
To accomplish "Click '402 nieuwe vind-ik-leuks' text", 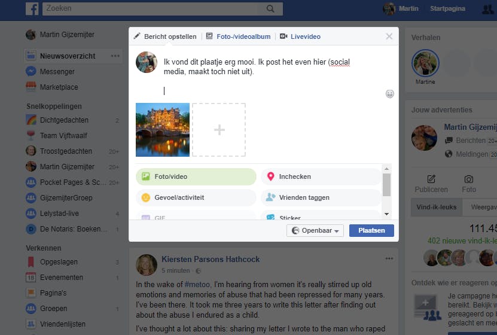I will click(462, 241).
